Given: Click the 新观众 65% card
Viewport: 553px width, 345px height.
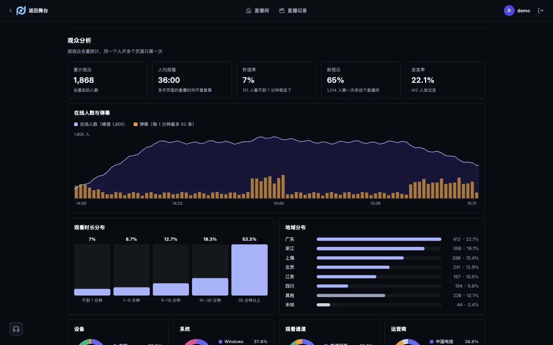Looking at the screenshot, I should 361,80.
